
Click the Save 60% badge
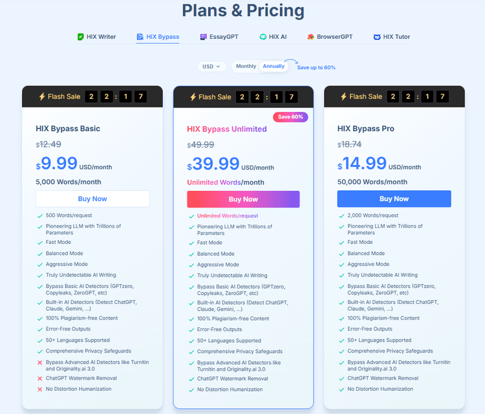[x=290, y=117]
